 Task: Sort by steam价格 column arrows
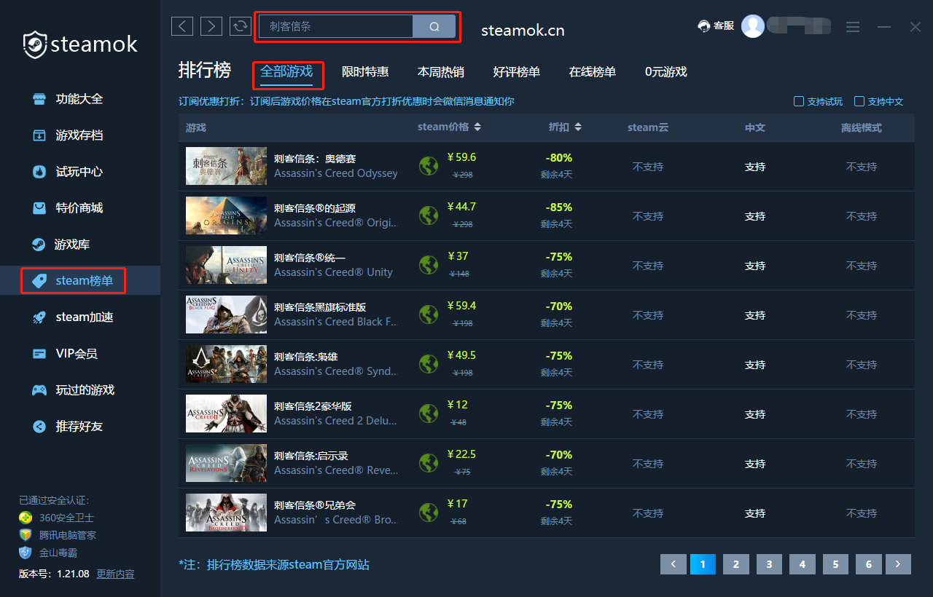tap(477, 127)
